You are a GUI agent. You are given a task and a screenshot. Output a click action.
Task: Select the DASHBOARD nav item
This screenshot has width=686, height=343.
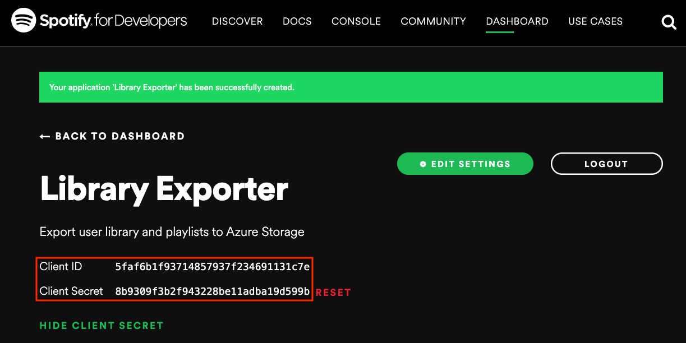point(517,21)
